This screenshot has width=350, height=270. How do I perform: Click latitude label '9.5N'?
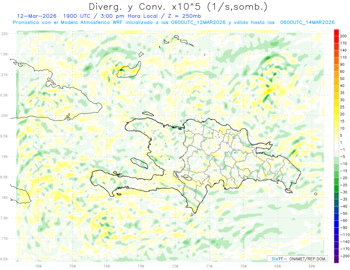(4, 136)
